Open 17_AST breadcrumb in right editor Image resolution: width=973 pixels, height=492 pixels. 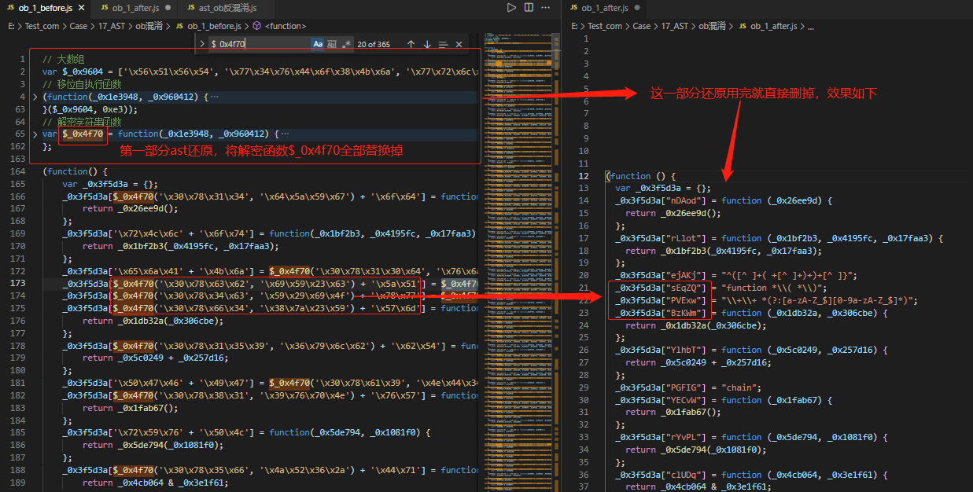[x=675, y=26]
